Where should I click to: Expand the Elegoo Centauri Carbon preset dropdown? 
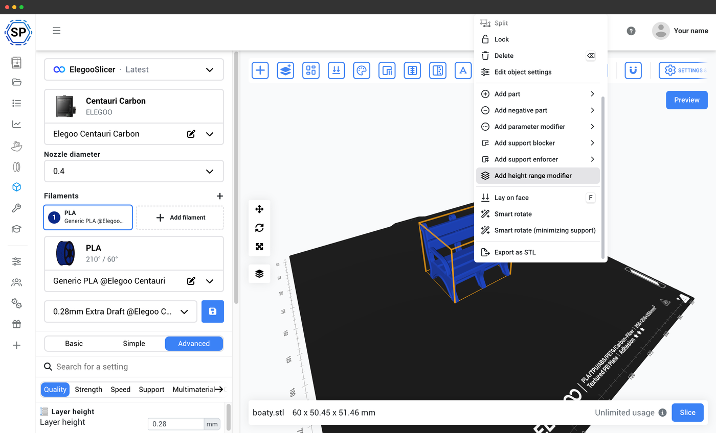pyautogui.click(x=210, y=134)
